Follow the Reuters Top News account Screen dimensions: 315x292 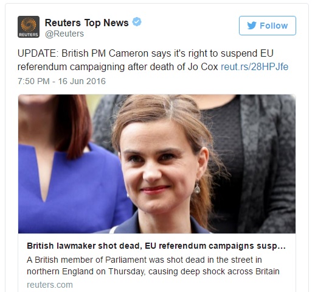coord(268,26)
